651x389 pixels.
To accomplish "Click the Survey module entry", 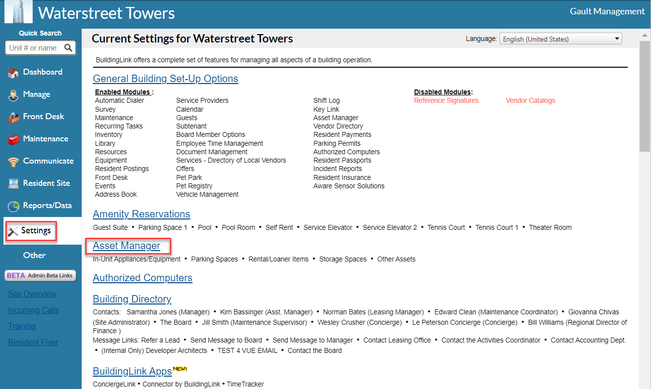I will point(105,109).
